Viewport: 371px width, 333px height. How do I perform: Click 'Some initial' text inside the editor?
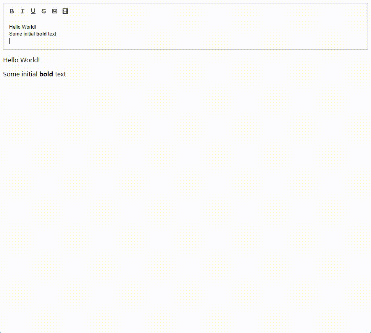tap(22, 34)
